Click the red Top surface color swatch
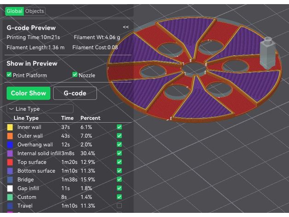289x217 pixels. 10,162
